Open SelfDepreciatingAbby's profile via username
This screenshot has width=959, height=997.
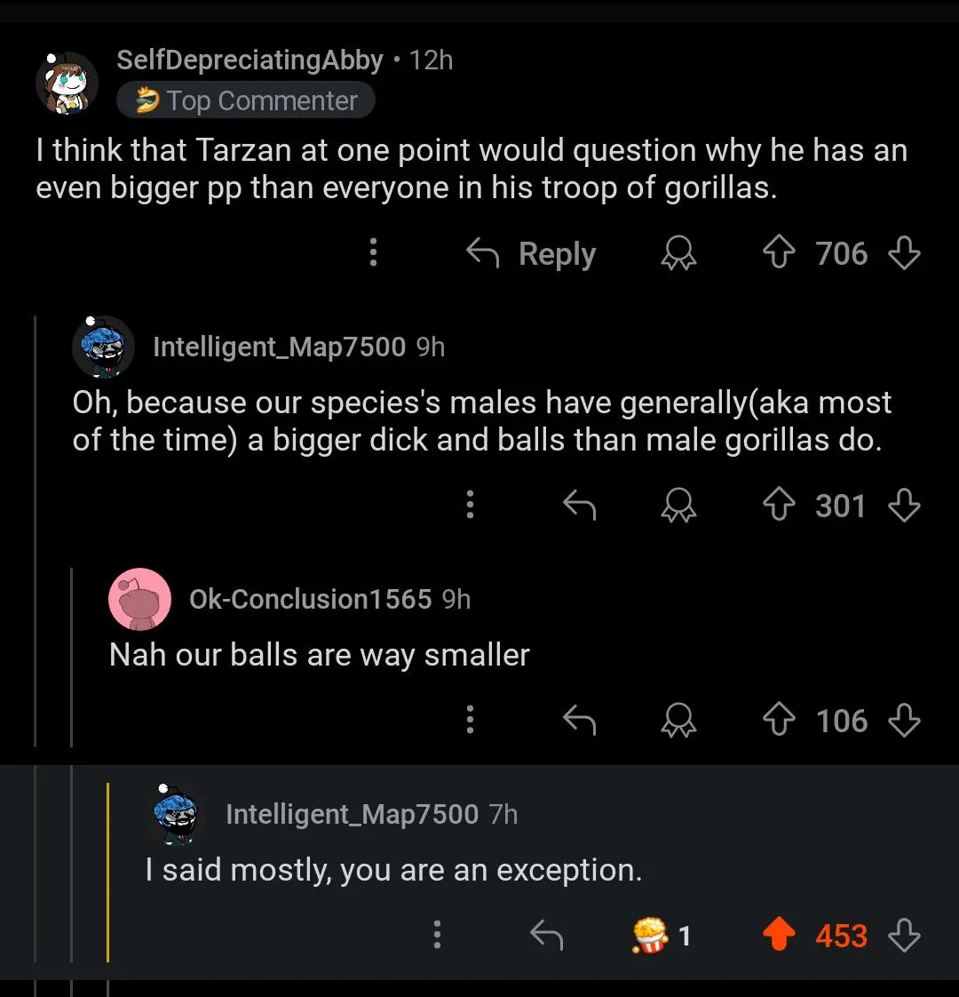click(x=250, y=60)
